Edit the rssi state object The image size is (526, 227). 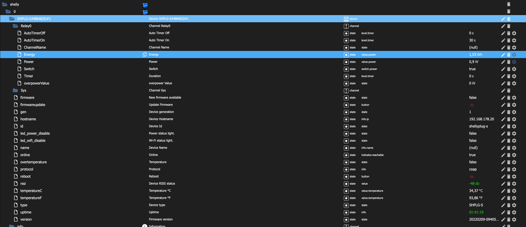[x=503, y=183]
